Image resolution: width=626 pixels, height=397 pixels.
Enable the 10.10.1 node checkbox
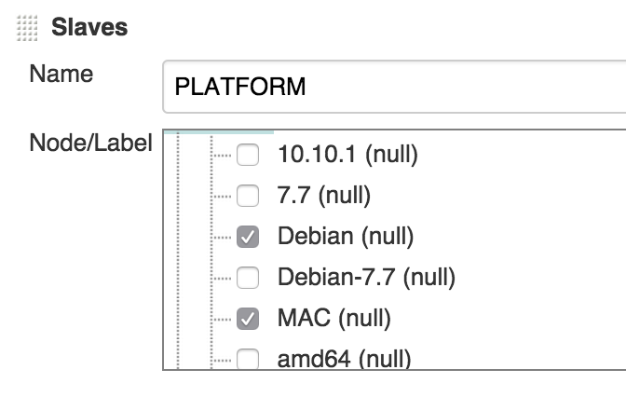coord(248,156)
